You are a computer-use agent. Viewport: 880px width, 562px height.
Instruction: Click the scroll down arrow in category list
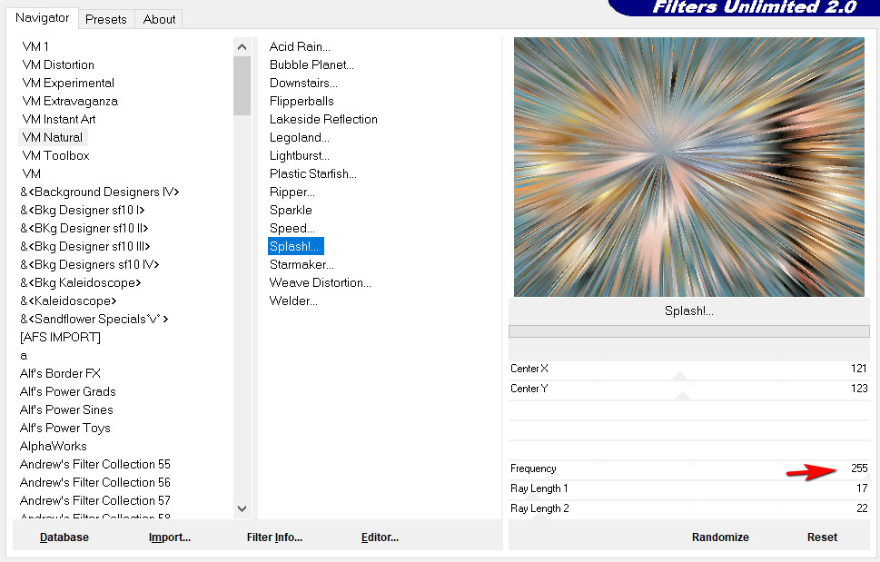click(242, 508)
